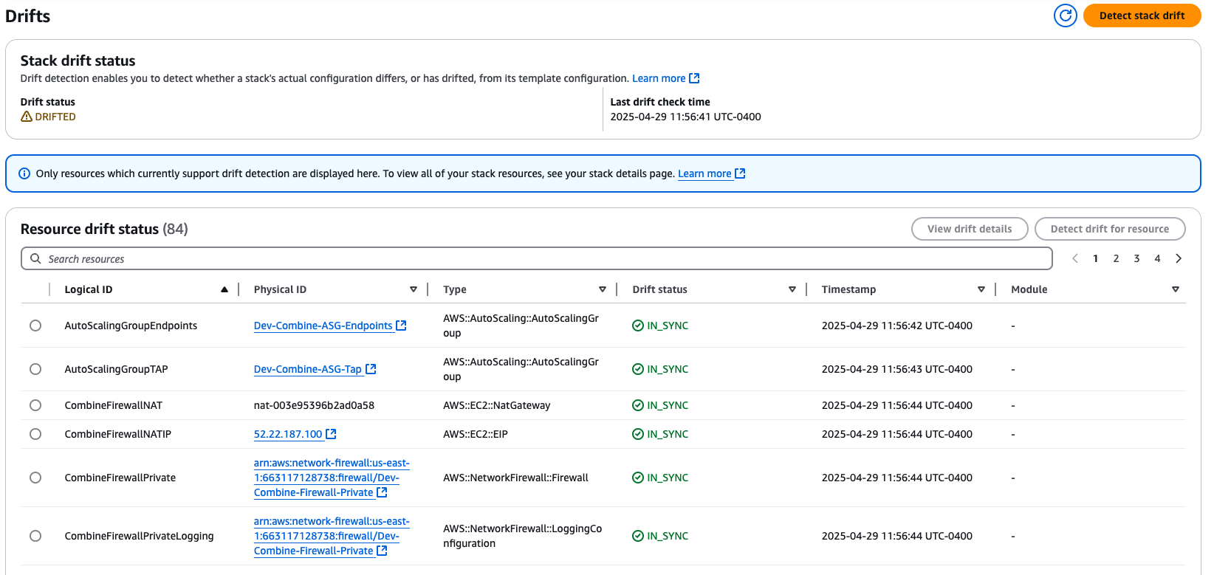Click the CombineFirewallNATIP logical ID text
This screenshot has height=575, width=1214.
pyautogui.click(x=118, y=434)
